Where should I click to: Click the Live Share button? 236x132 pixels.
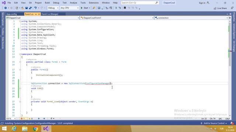coord(221,8)
